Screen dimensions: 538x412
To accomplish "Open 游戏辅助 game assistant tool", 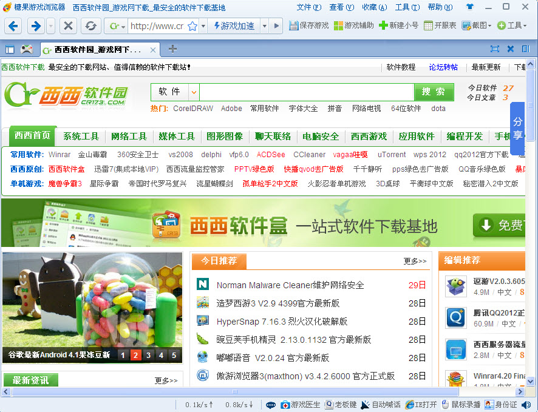I will [x=353, y=25].
